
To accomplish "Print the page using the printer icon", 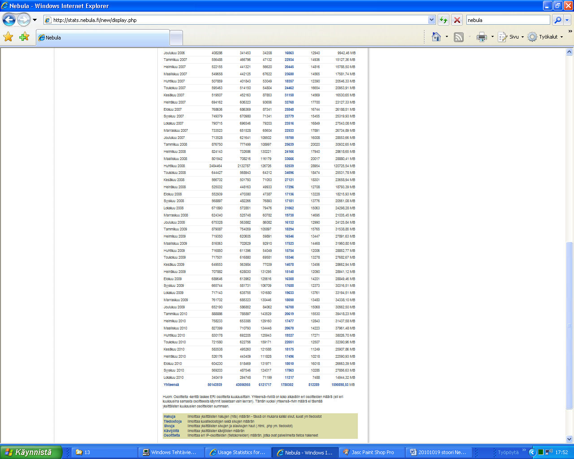I will click(x=482, y=37).
